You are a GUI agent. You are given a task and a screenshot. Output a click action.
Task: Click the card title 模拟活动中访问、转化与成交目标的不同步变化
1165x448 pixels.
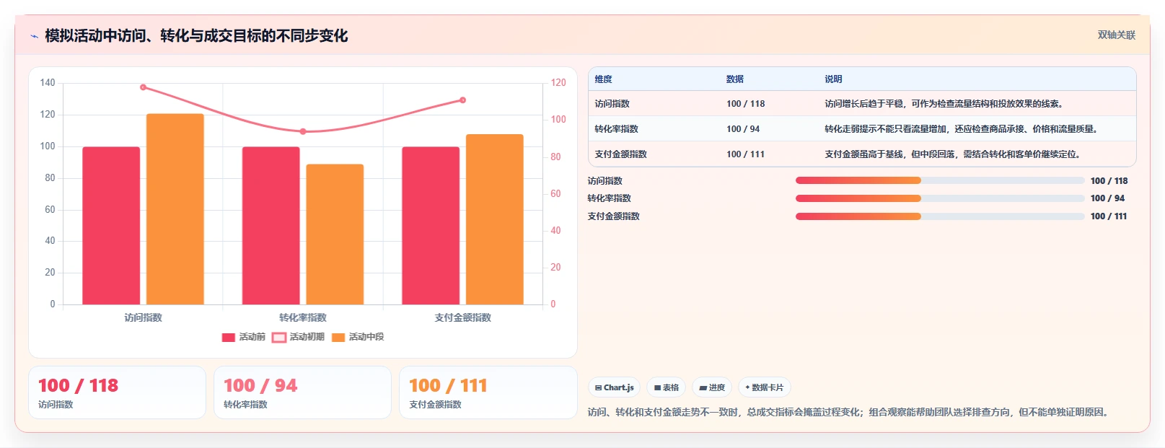coord(196,36)
